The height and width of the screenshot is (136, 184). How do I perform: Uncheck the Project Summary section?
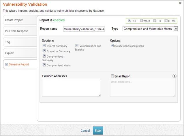point(44,46)
